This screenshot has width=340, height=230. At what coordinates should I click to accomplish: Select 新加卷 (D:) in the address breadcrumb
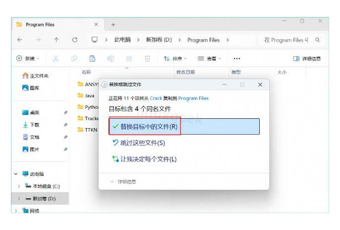tap(159, 40)
